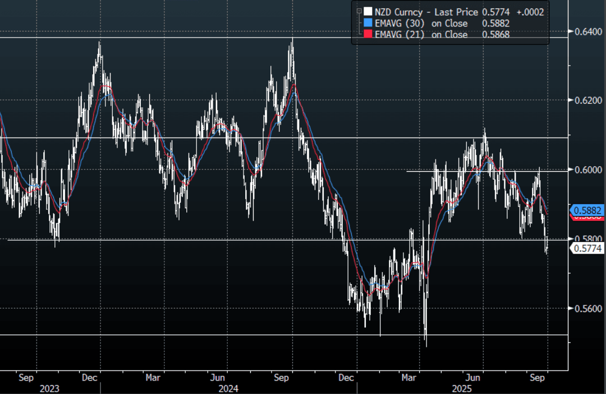
Task: Click the white 0.5774 last price tag
Action: 587,247
